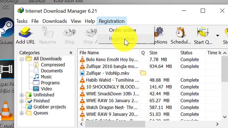Click the Registration menu bar item
This screenshot has width=228, height=128.
[x=112, y=21]
